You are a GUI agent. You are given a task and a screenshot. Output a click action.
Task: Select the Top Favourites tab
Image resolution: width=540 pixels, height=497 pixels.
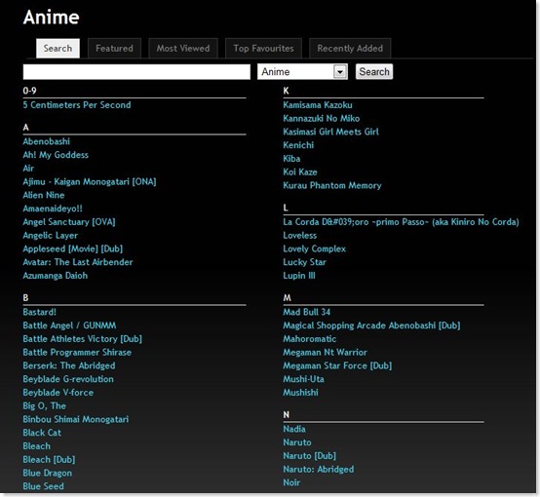click(x=263, y=48)
